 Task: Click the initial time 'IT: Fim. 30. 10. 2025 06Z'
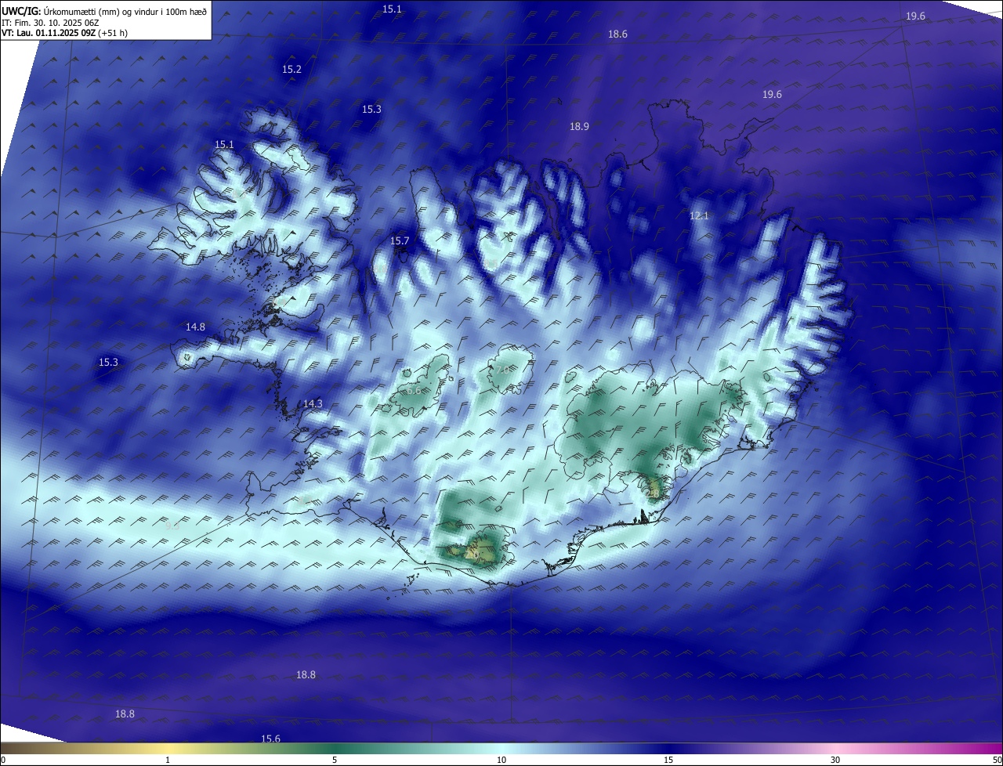[50, 23]
